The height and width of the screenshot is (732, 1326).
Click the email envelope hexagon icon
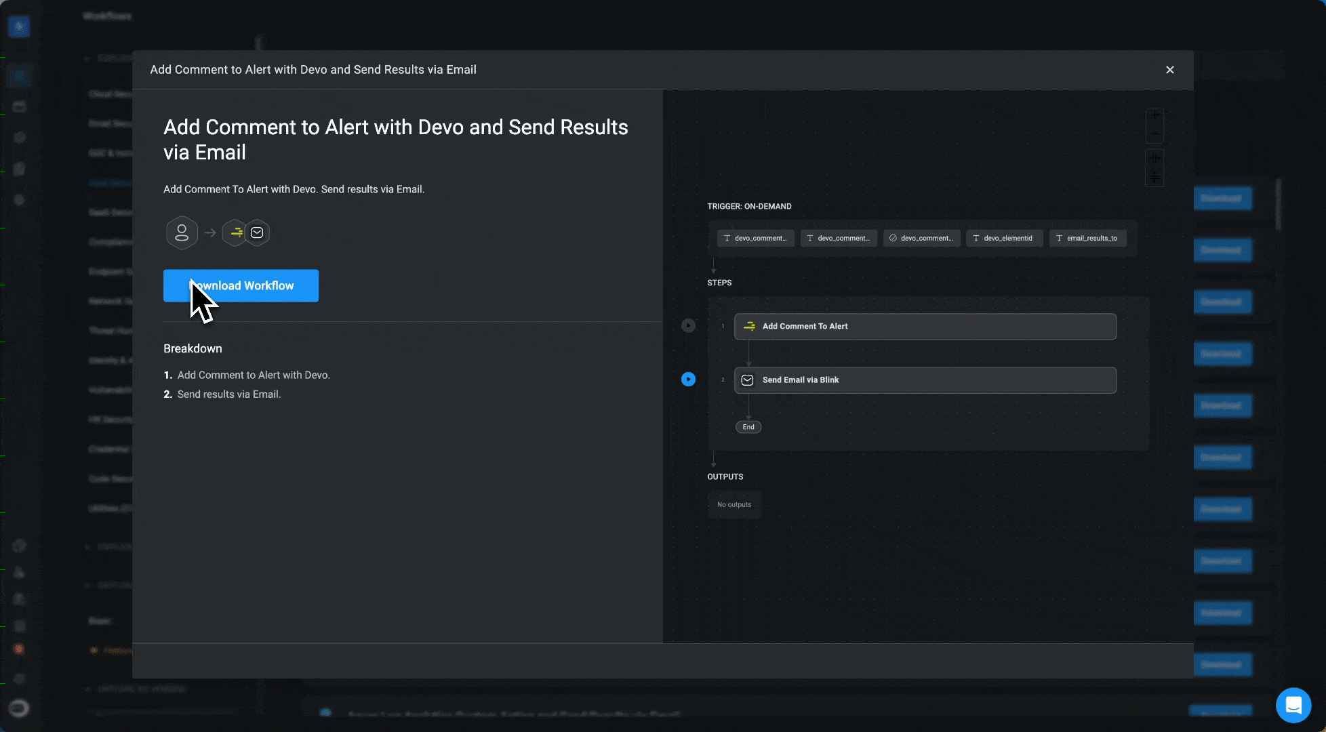tap(258, 233)
